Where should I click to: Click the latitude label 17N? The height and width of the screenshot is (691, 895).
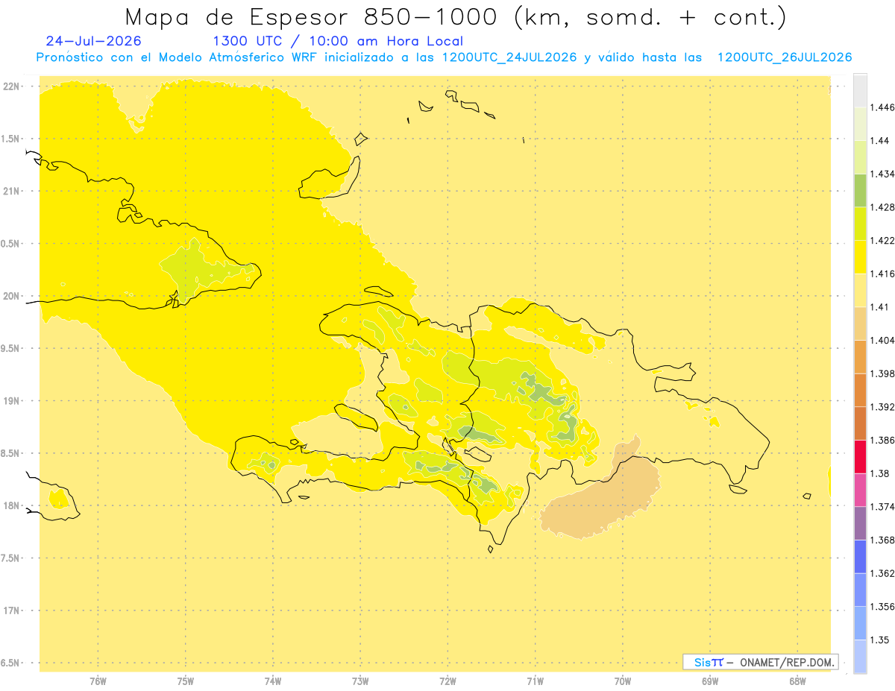(x=12, y=610)
